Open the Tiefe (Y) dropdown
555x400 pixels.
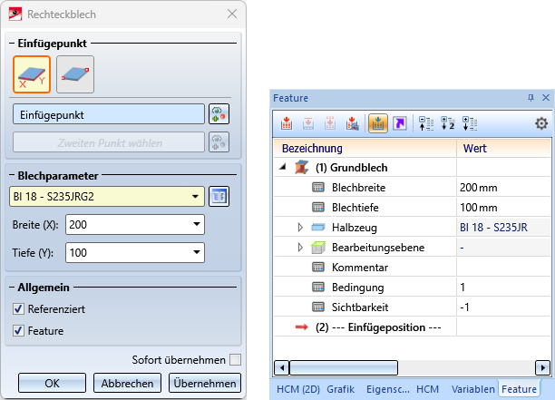tap(197, 252)
